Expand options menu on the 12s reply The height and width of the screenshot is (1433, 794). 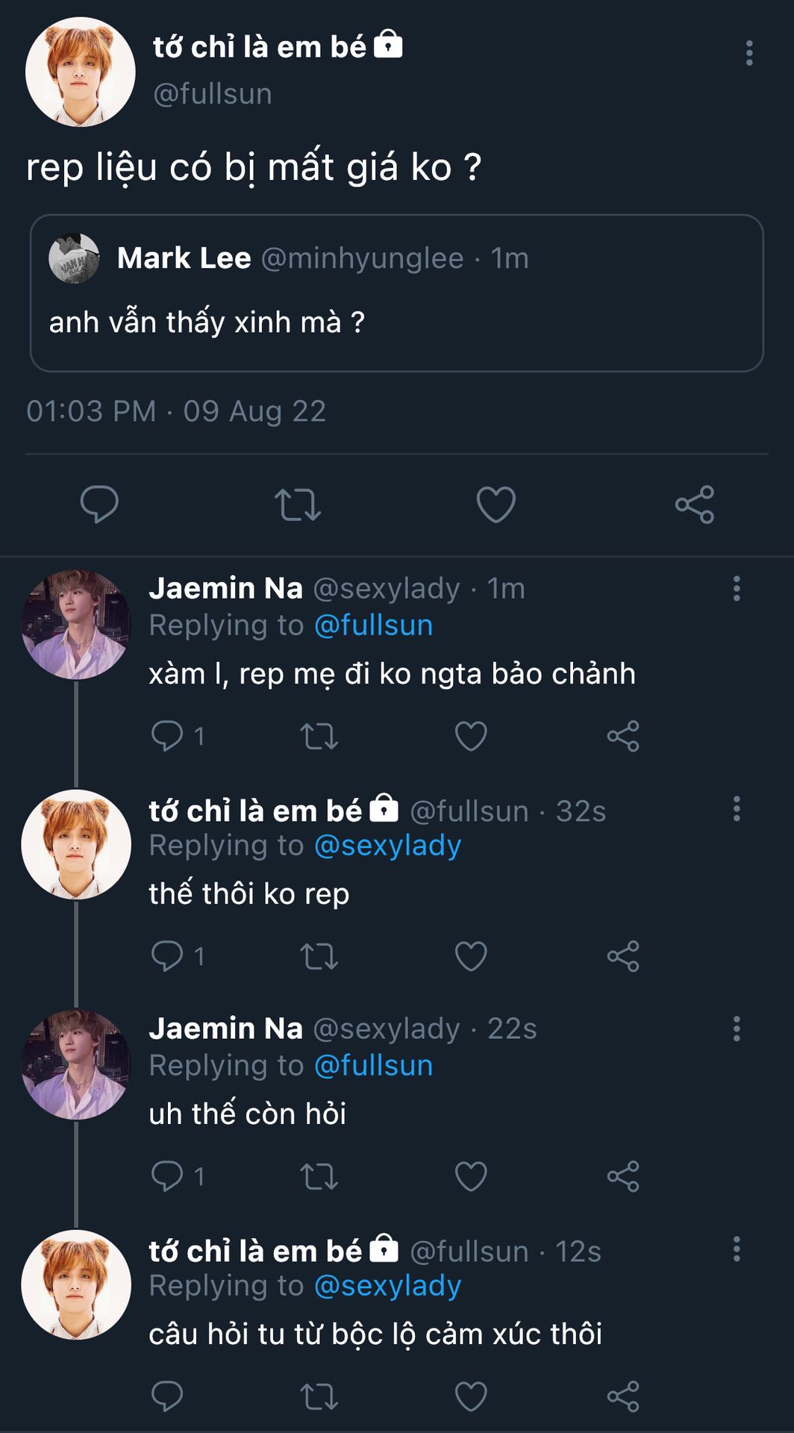pos(737,1249)
